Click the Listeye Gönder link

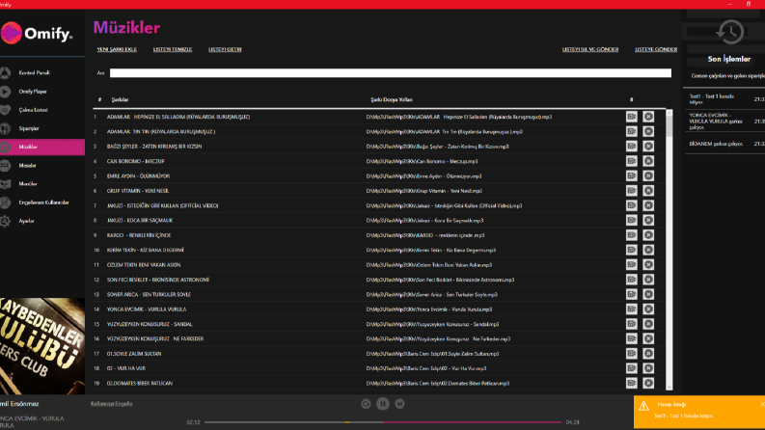click(656, 49)
